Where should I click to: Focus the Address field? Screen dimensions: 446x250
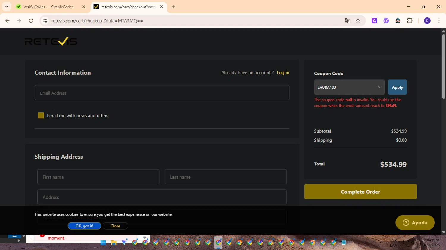tap(162, 197)
